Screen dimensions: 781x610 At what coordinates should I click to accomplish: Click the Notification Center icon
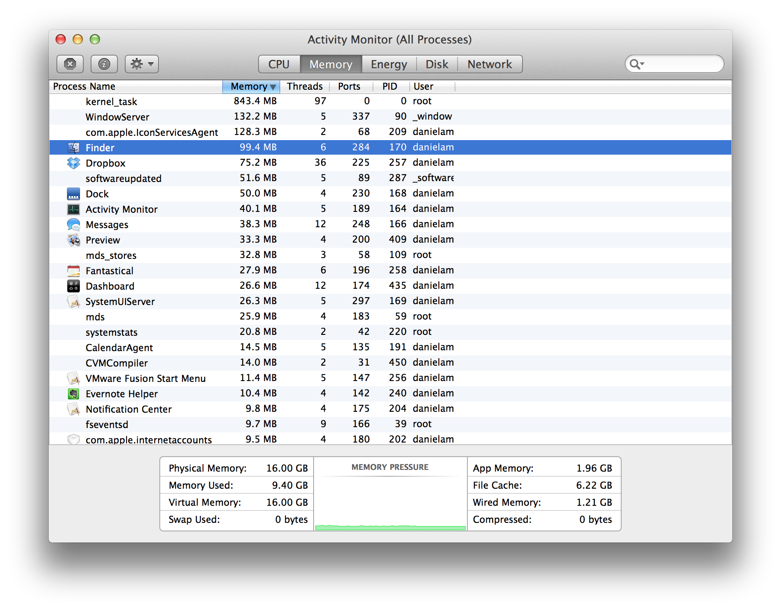tap(73, 409)
